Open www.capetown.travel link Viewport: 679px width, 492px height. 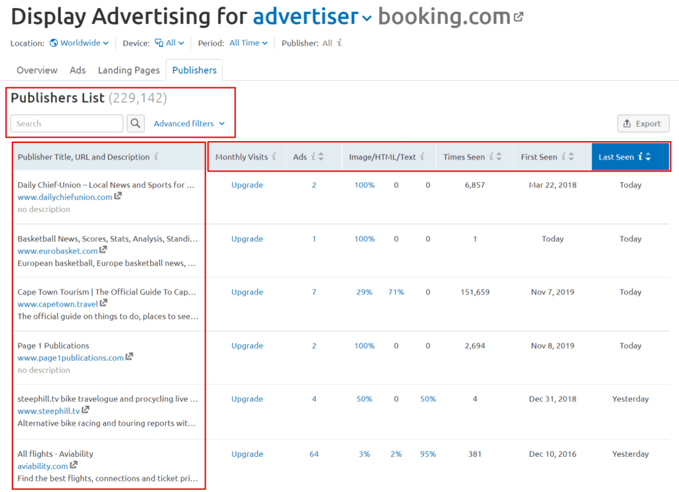(x=58, y=305)
